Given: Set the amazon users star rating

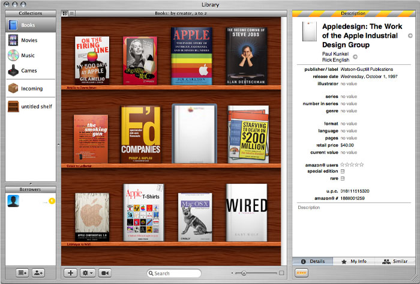Looking at the screenshot, I should point(352,165).
